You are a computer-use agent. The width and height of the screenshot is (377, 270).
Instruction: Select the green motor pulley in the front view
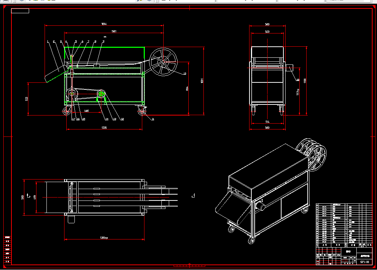[101, 93]
